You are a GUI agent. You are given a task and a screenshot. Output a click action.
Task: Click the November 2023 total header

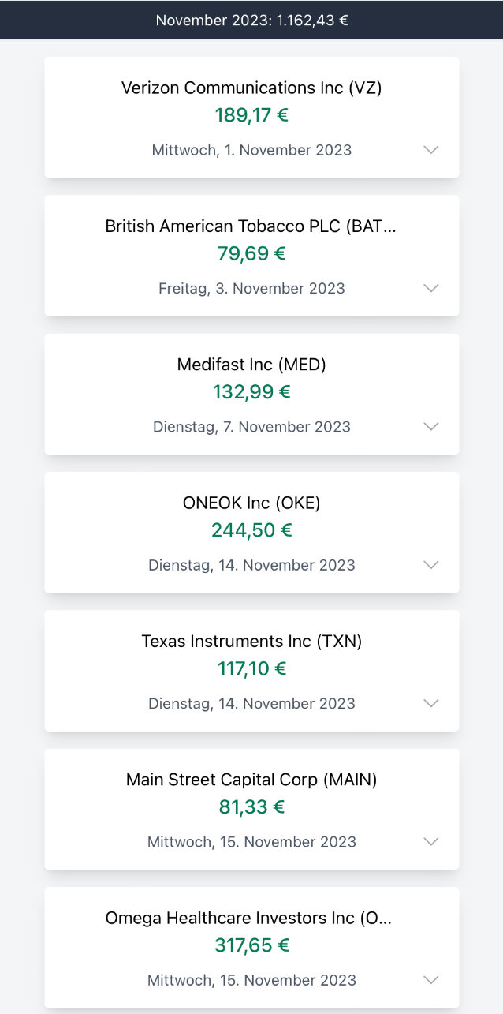tap(251, 21)
